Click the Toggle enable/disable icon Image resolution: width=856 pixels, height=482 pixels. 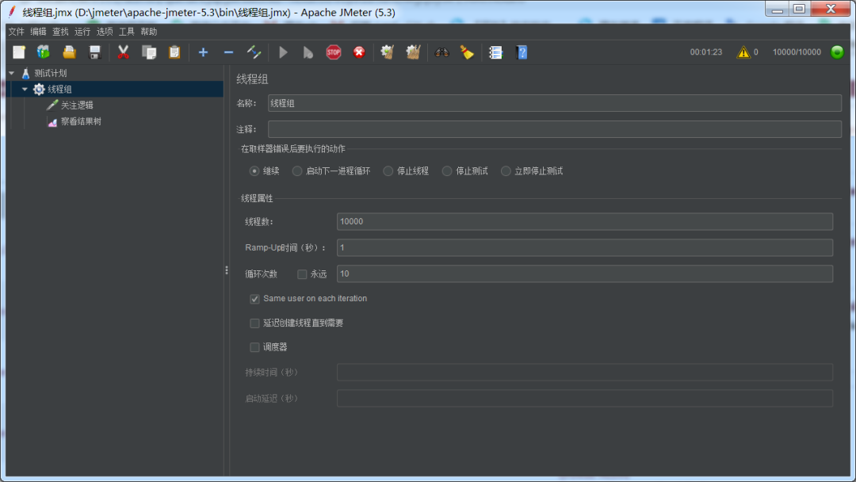pyautogui.click(x=254, y=52)
